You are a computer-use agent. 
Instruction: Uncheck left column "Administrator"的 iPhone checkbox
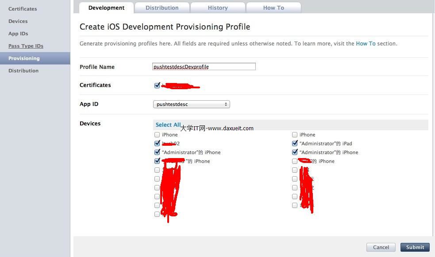(157, 152)
